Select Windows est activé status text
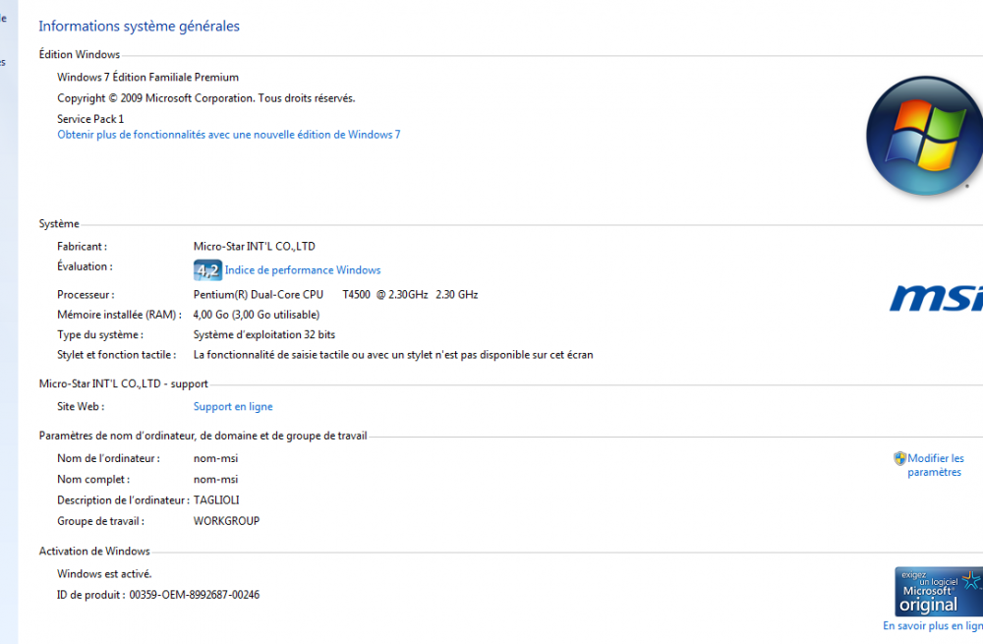This screenshot has height=644, width=983. 104,574
